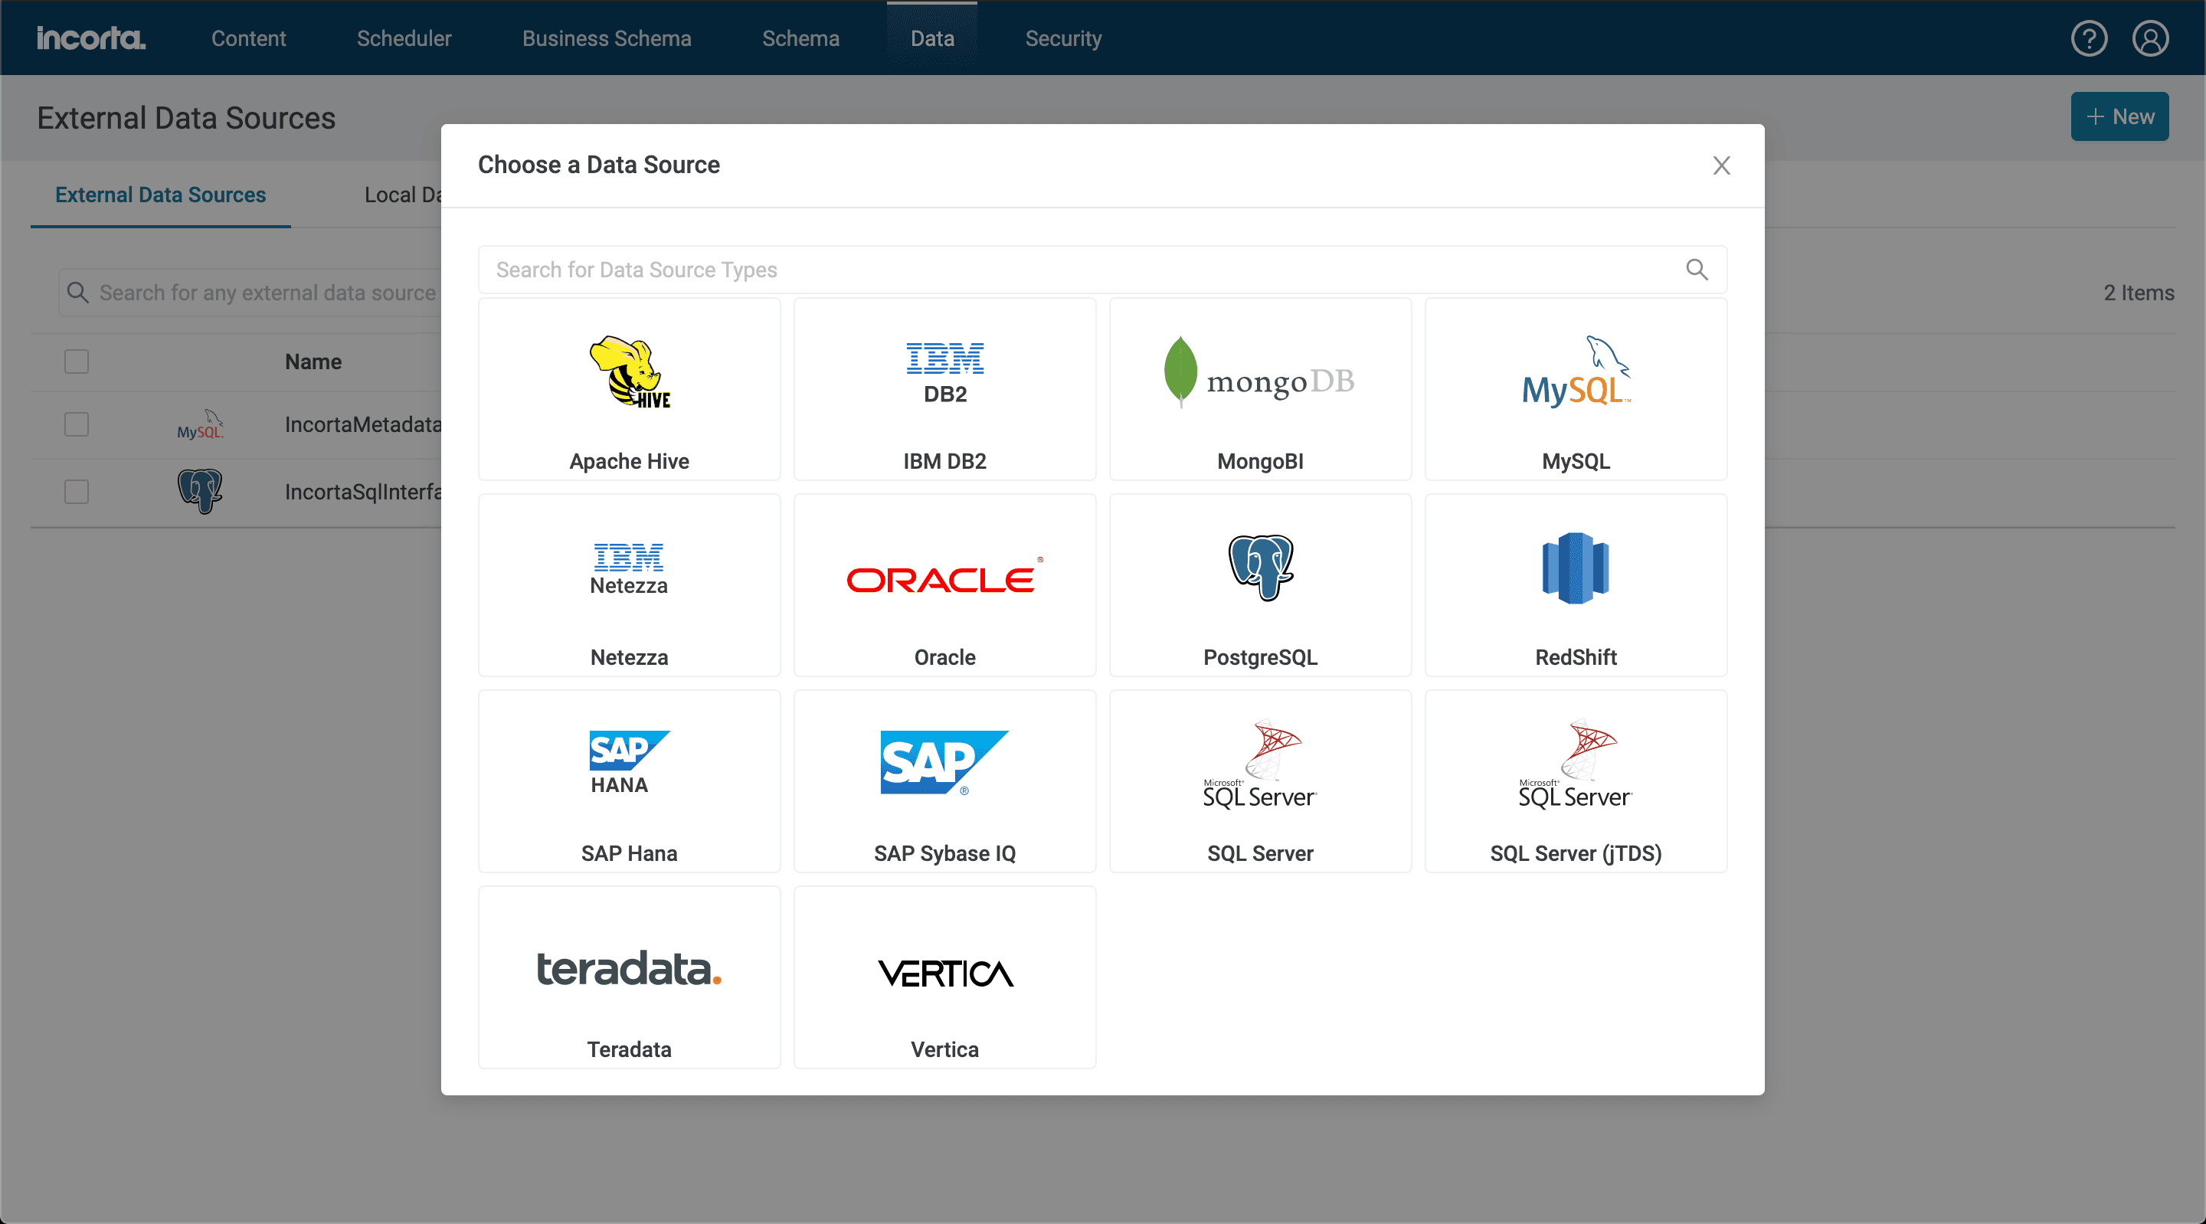Pick the MongoBI data source

pyautogui.click(x=1258, y=390)
